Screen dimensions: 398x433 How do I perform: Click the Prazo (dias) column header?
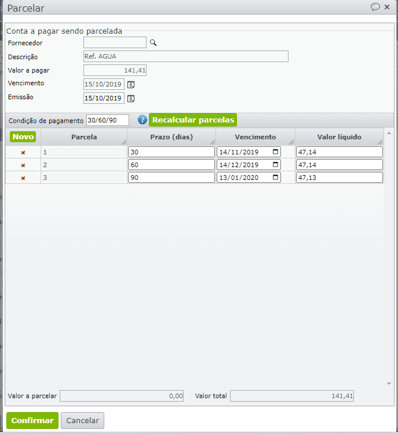point(171,137)
